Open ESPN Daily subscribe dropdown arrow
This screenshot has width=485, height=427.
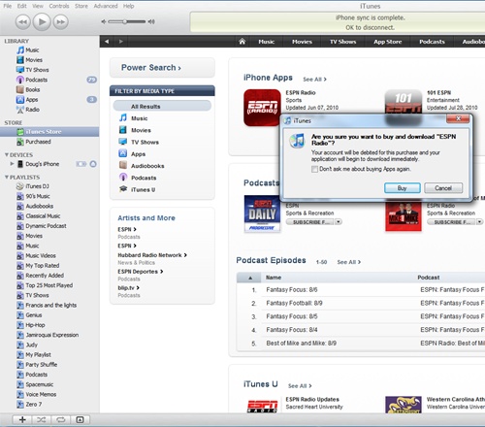click(339, 222)
